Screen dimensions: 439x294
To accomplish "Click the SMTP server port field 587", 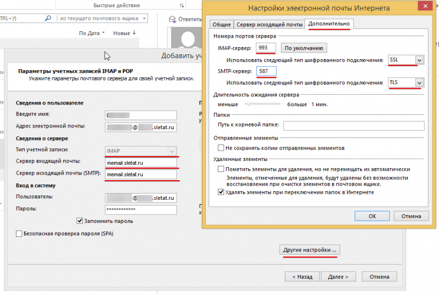I will (266, 71).
